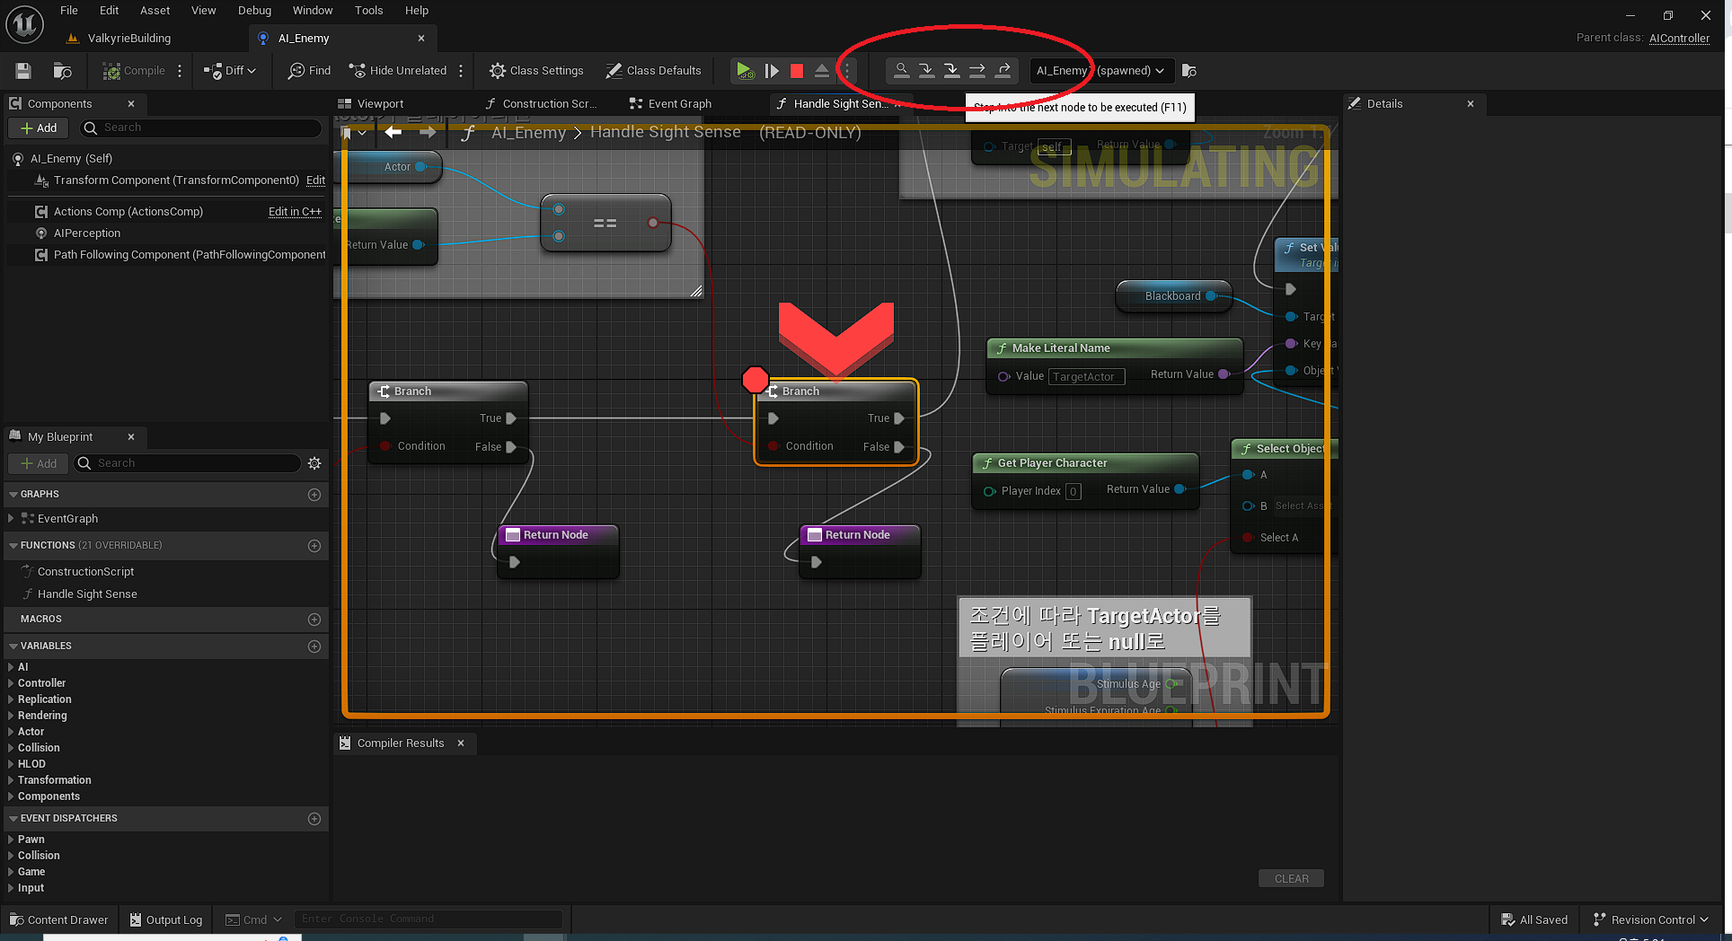Select Handle Sight Sense function
This screenshot has height=941, width=1732.
coord(87,594)
